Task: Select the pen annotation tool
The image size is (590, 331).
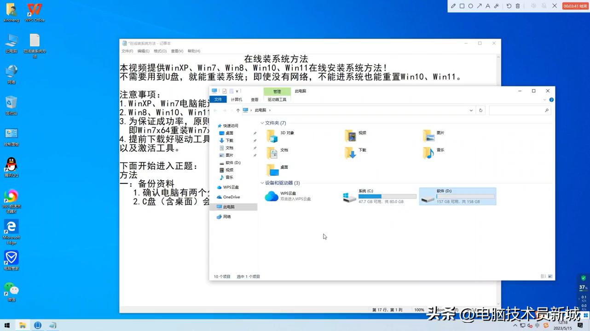Action: coord(453,6)
